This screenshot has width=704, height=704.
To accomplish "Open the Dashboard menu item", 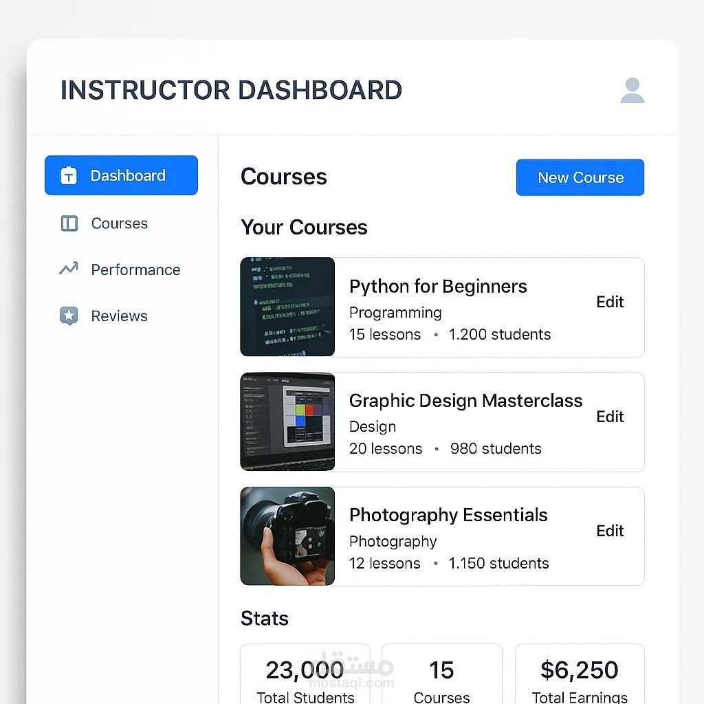I will click(121, 175).
